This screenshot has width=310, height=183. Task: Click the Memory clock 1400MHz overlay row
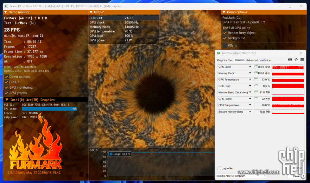[x=124, y=27]
